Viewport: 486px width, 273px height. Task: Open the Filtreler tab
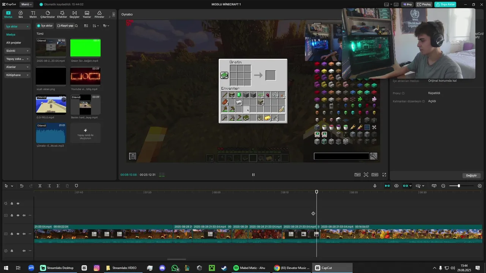(99, 14)
